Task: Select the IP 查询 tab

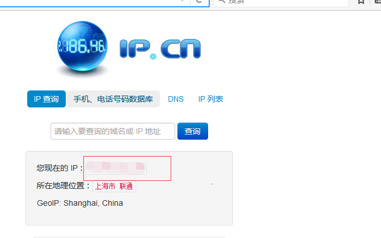Action: 46,99
